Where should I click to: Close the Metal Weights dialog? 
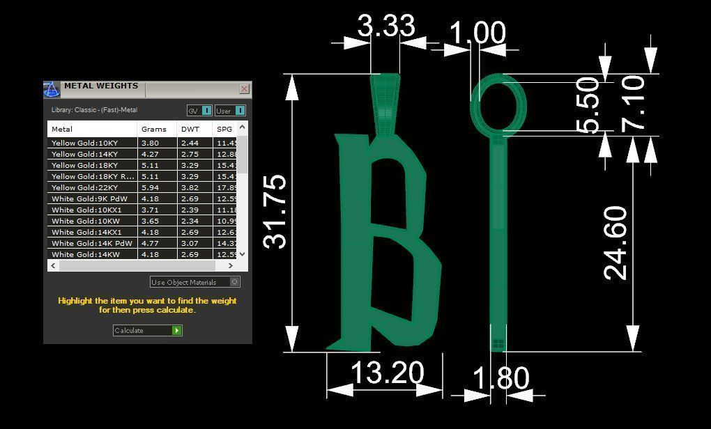pos(244,88)
